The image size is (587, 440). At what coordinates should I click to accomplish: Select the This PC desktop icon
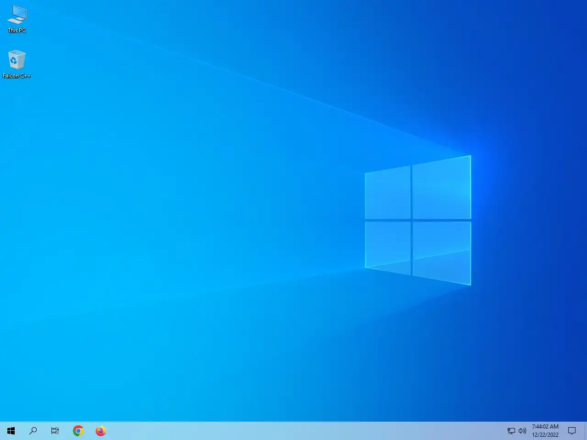pyautogui.click(x=17, y=19)
